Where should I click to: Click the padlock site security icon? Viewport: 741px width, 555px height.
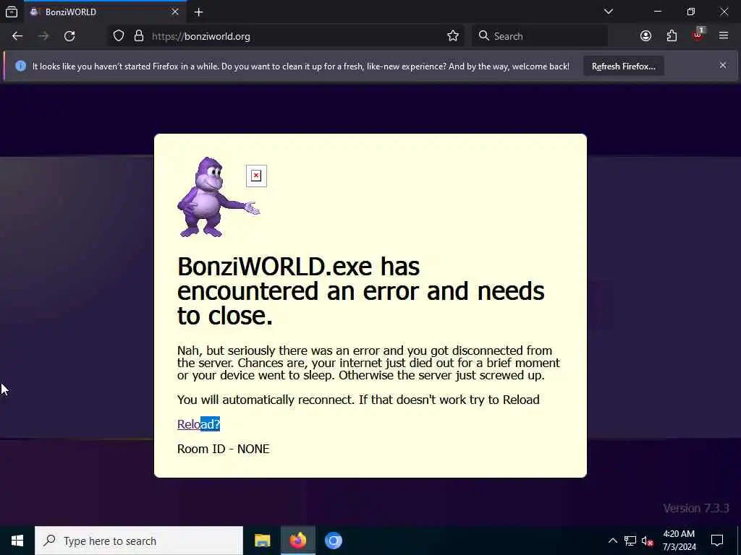138,36
